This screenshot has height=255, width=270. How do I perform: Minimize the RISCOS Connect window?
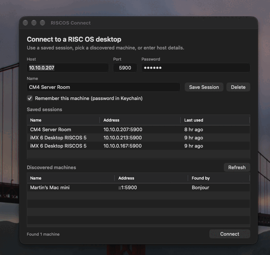(x=34, y=23)
